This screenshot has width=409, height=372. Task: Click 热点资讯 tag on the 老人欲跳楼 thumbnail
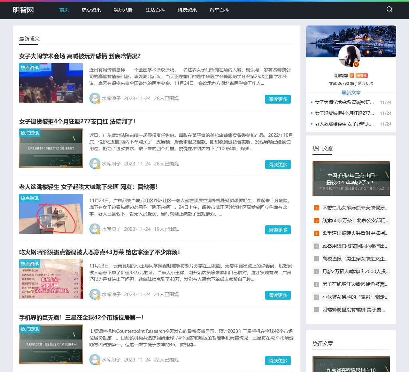coord(30,198)
